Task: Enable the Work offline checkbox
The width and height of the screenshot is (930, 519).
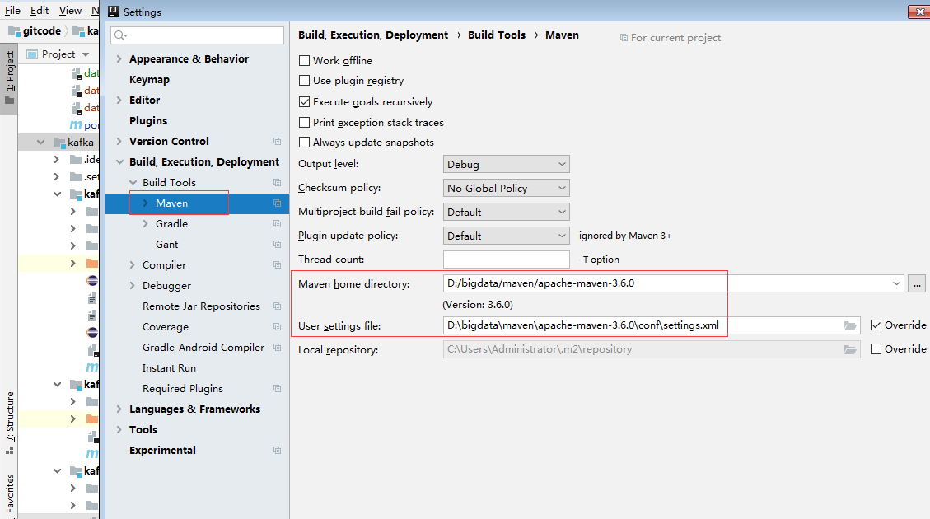Action: coord(304,61)
